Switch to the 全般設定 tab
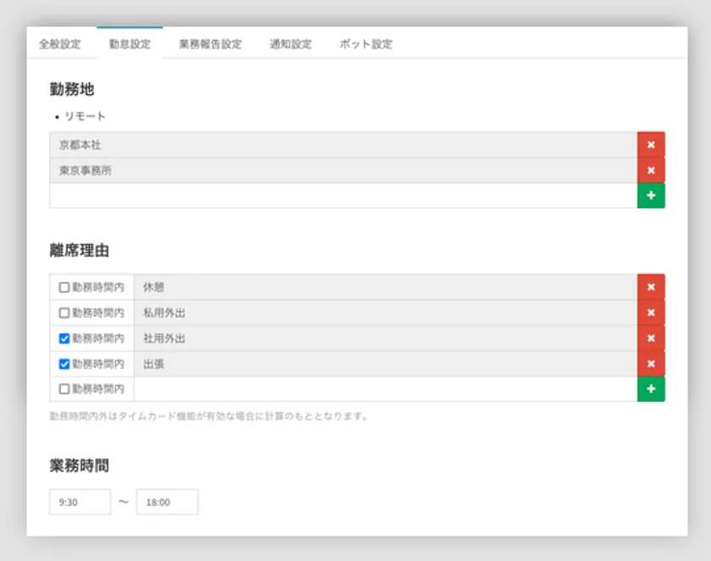This screenshot has width=711, height=561. tap(60, 44)
